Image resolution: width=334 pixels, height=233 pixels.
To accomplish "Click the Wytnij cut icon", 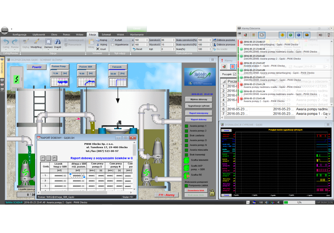I will pos(98,44).
